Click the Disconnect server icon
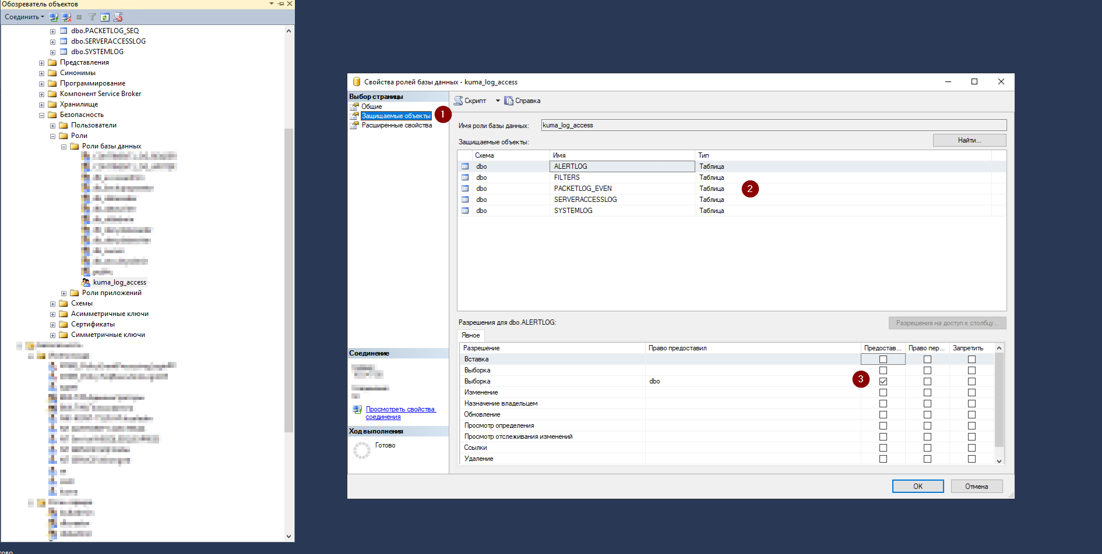 [x=66, y=17]
